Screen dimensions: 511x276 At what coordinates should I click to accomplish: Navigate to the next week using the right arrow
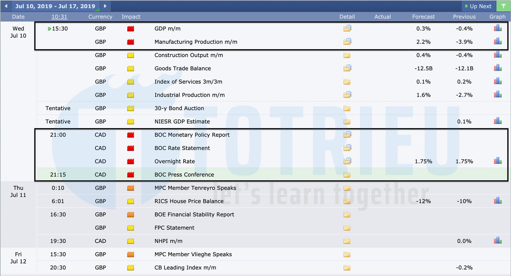[x=105, y=6]
